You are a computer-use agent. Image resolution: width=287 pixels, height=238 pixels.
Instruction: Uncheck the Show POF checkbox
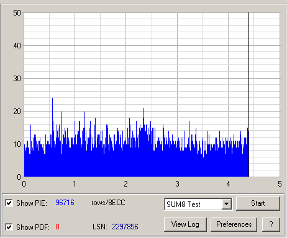(x=9, y=227)
